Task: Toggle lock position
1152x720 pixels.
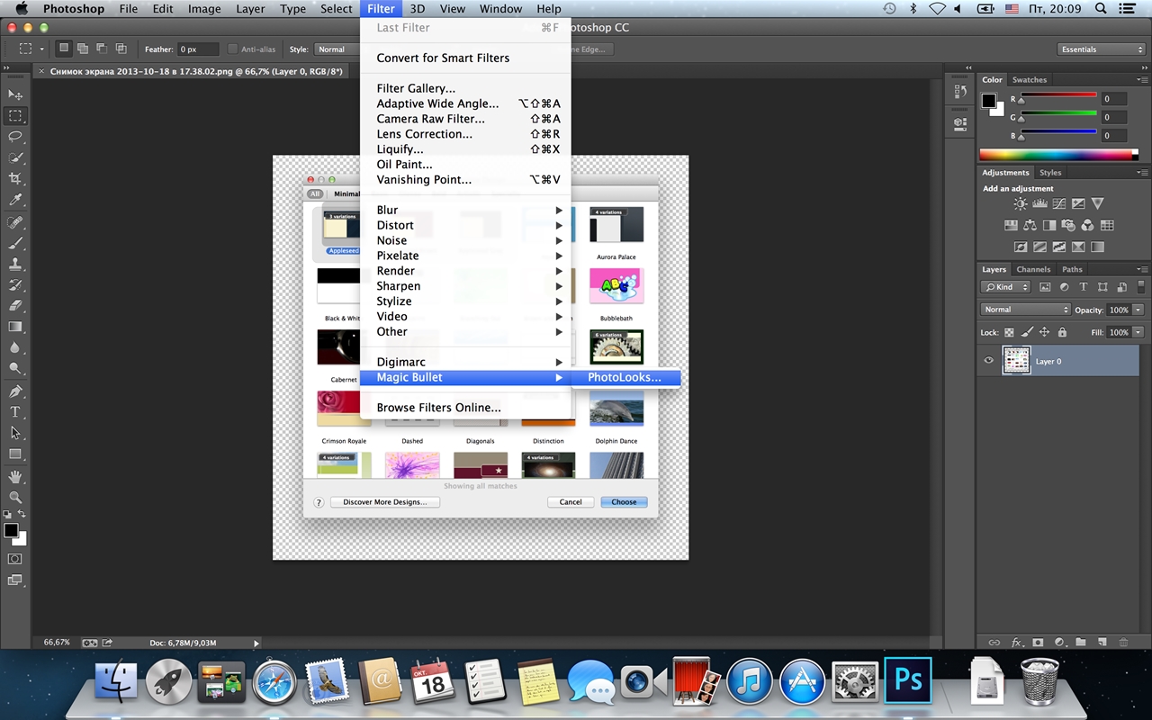Action: pos(1045,332)
